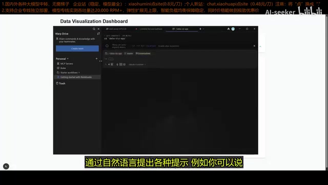Open search in the Warp Drive panel
This screenshot has width=328, height=185.
(x=94, y=29)
